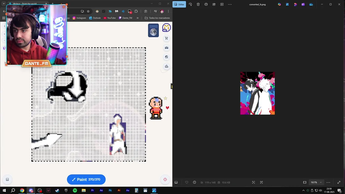Image resolution: width=345 pixels, height=194 pixels.
Task: Share the image from Photos toolbar
Action: tap(214, 4)
